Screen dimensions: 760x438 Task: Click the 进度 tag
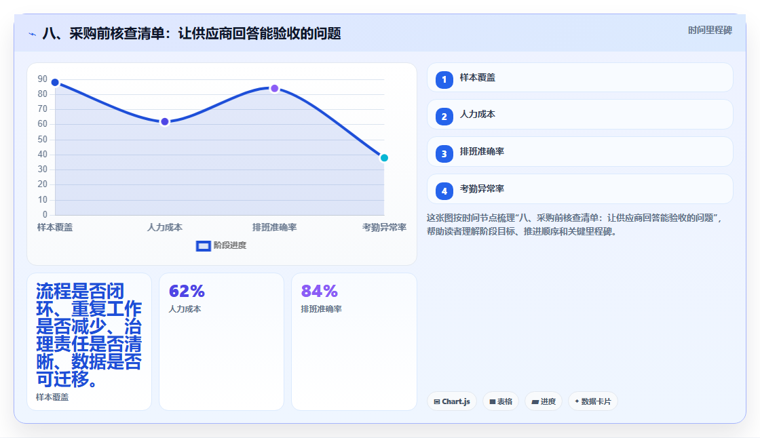coord(544,401)
